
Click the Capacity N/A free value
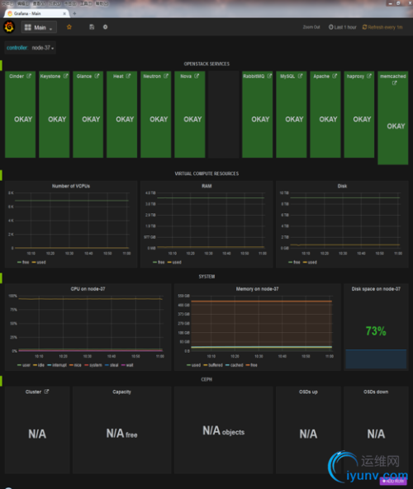coord(121,434)
